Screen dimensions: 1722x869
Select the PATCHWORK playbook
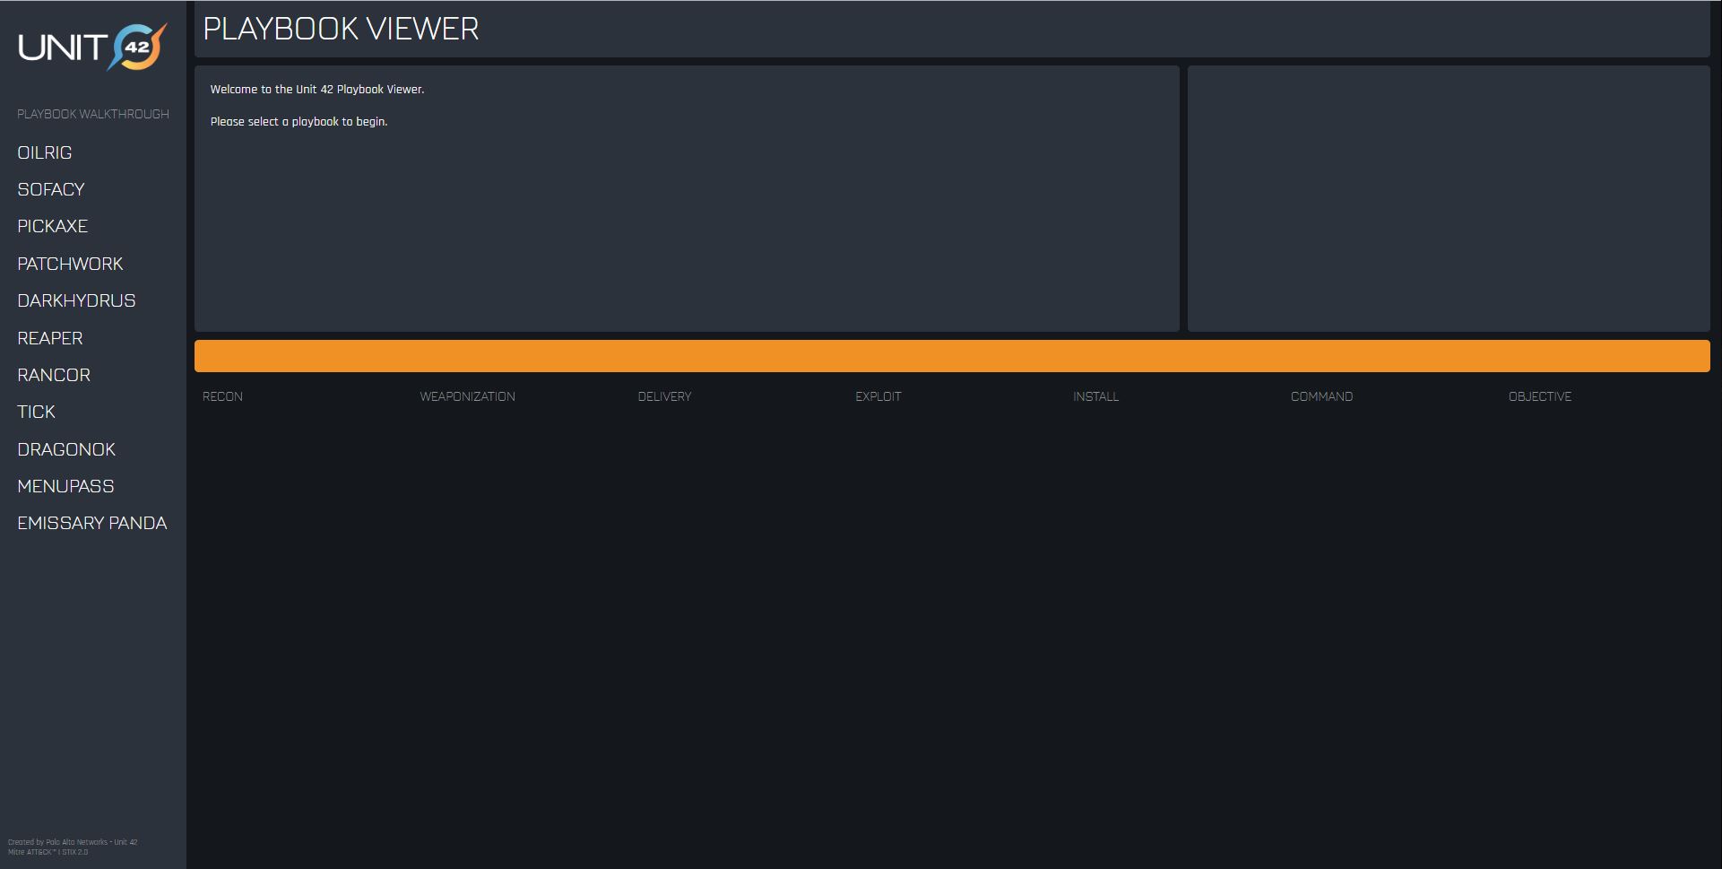(70, 264)
